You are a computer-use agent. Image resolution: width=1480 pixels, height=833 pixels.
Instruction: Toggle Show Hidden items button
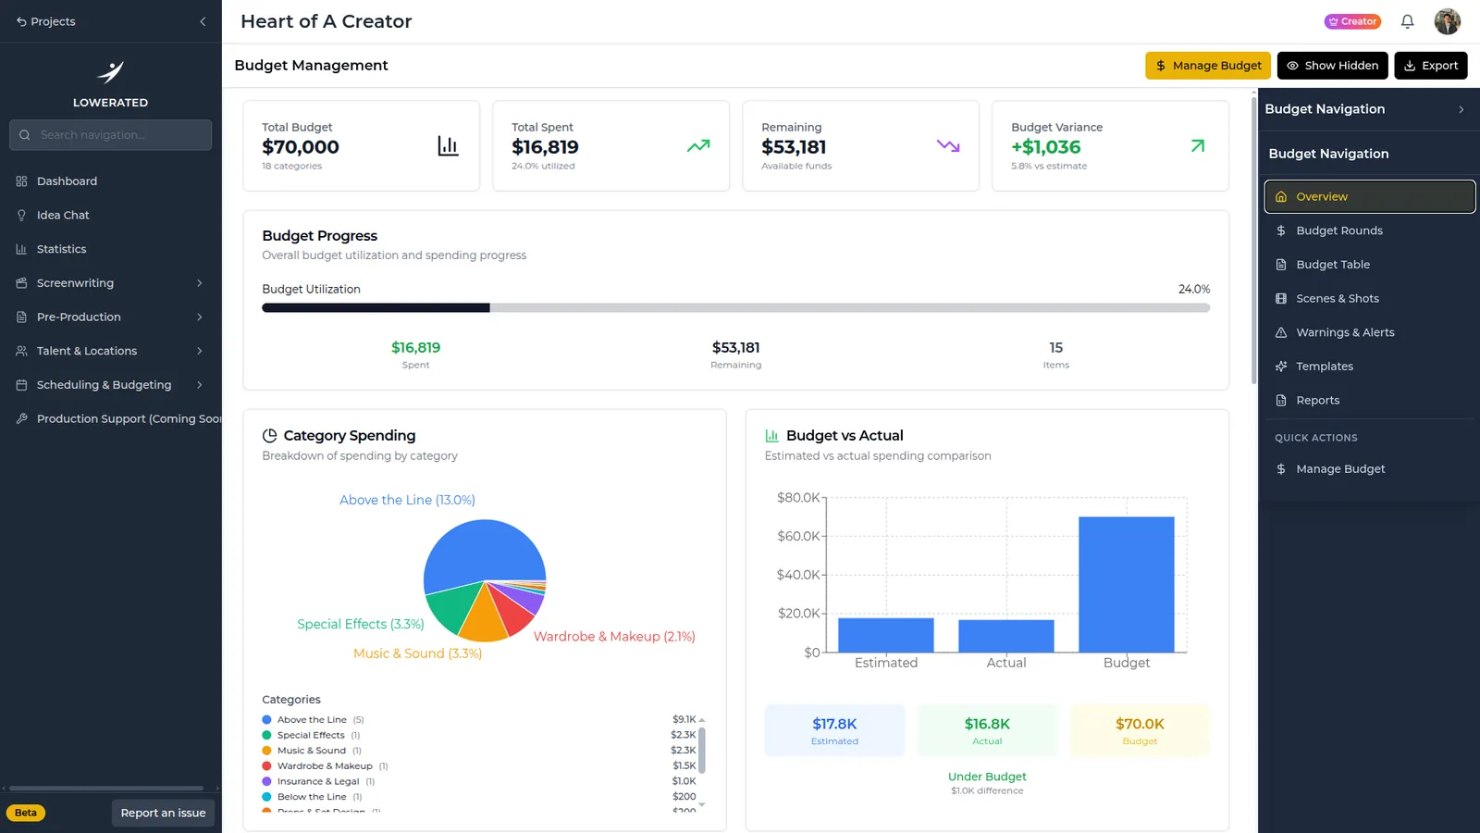click(x=1333, y=66)
